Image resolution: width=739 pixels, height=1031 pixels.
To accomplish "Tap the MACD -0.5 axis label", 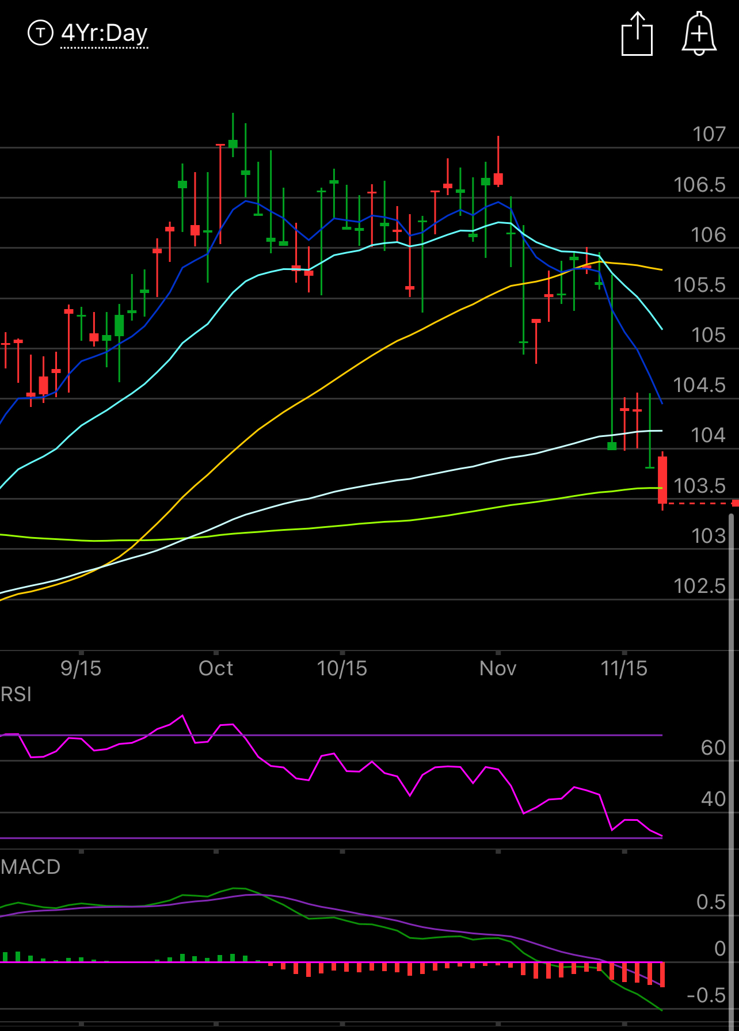I will (x=707, y=995).
